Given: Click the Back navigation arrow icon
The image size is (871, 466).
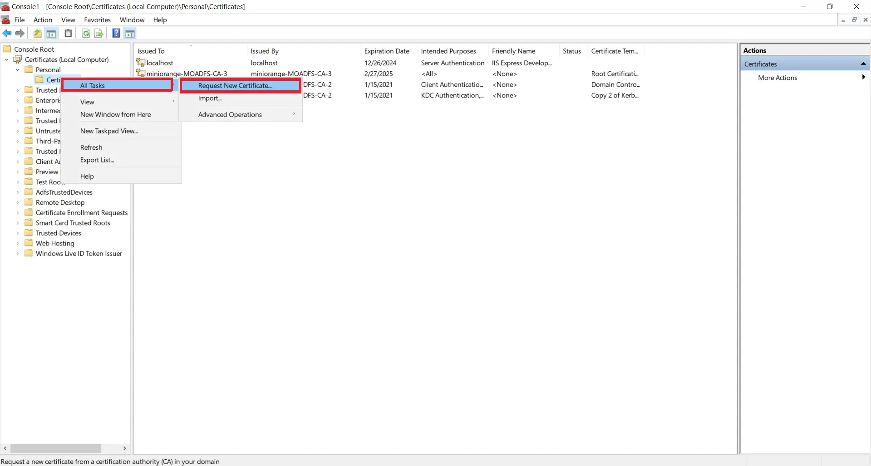Looking at the screenshot, I should (x=7, y=33).
